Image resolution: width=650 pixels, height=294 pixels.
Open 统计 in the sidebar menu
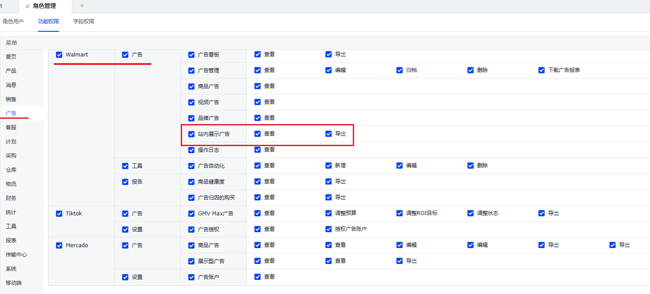[11, 212]
